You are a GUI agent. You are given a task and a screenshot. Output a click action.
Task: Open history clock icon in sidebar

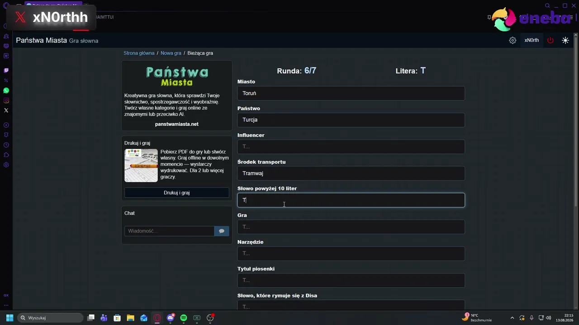[6, 145]
